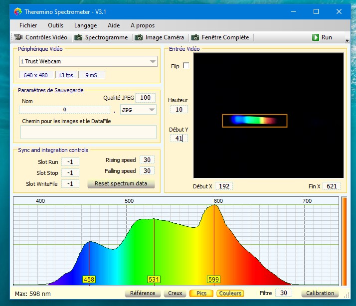Click the 9 mS readout

[91, 75]
